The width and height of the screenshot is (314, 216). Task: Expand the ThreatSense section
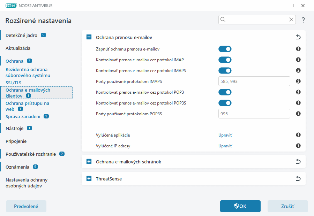click(x=89, y=179)
